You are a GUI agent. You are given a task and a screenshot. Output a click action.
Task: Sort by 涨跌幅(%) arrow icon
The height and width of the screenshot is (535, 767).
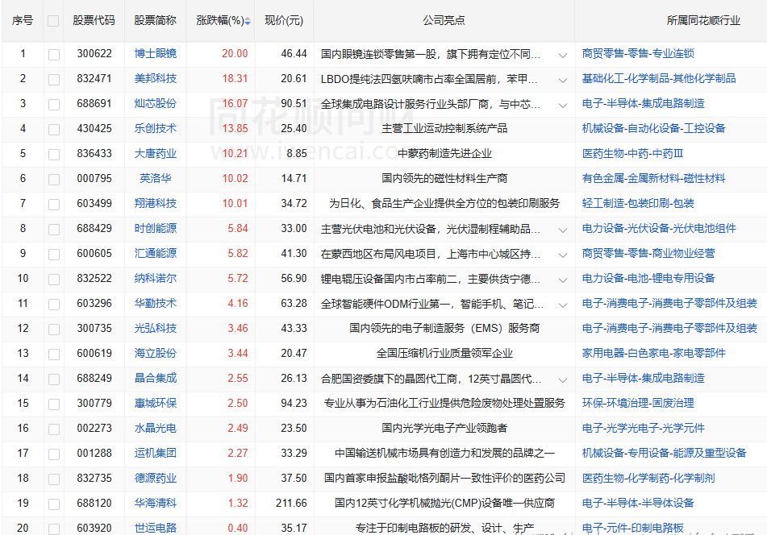pyautogui.click(x=248, y=21)
